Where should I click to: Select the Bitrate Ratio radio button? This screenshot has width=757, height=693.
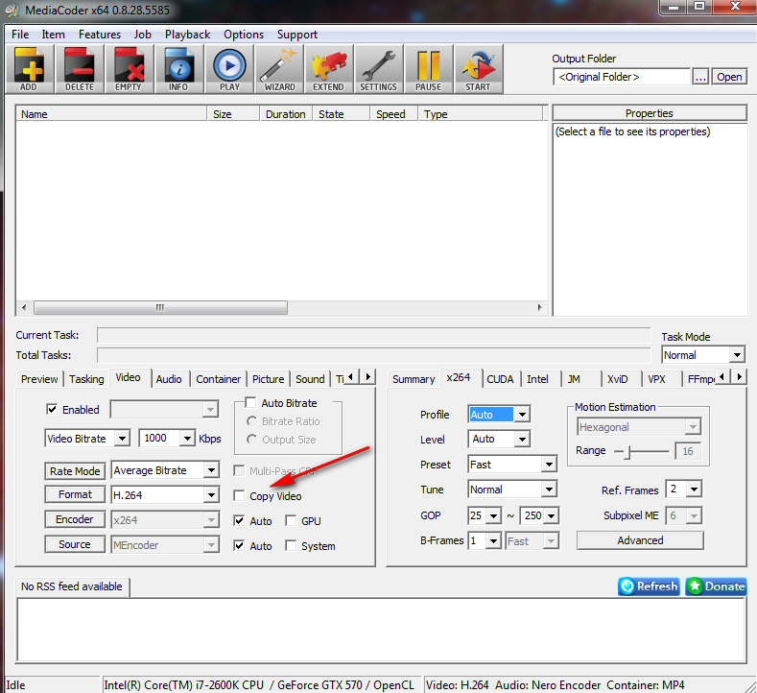251,421
